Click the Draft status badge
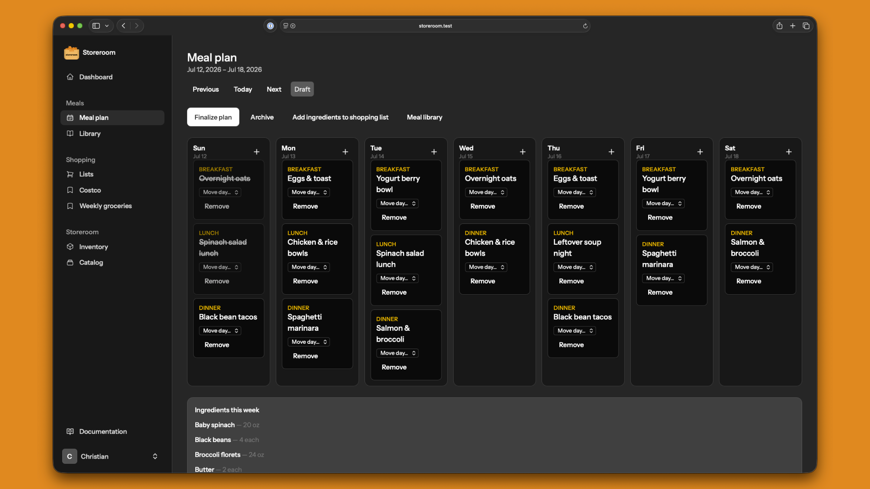This screenshot has width=870, height=489. point(302,89)
